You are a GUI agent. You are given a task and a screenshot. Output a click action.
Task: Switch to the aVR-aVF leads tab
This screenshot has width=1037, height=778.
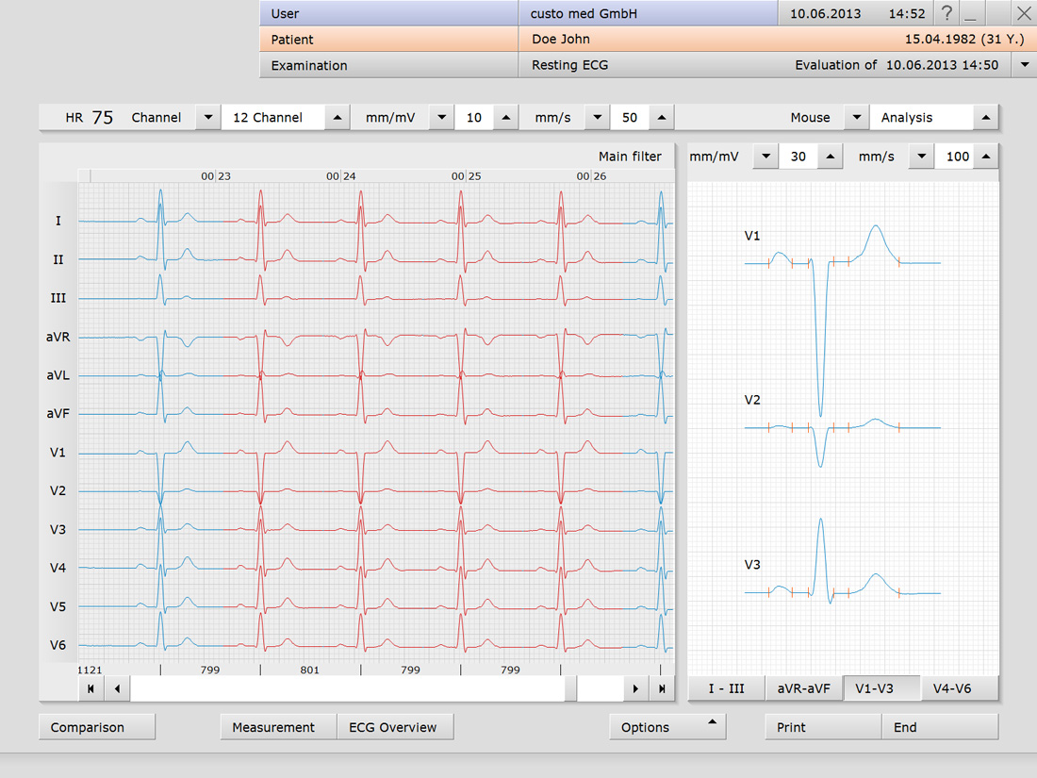coord(803,689)
